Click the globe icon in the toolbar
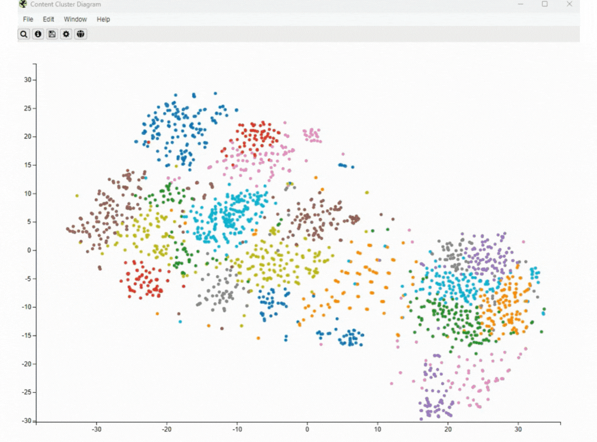The image size is (597, 442). tap(81, 34)
